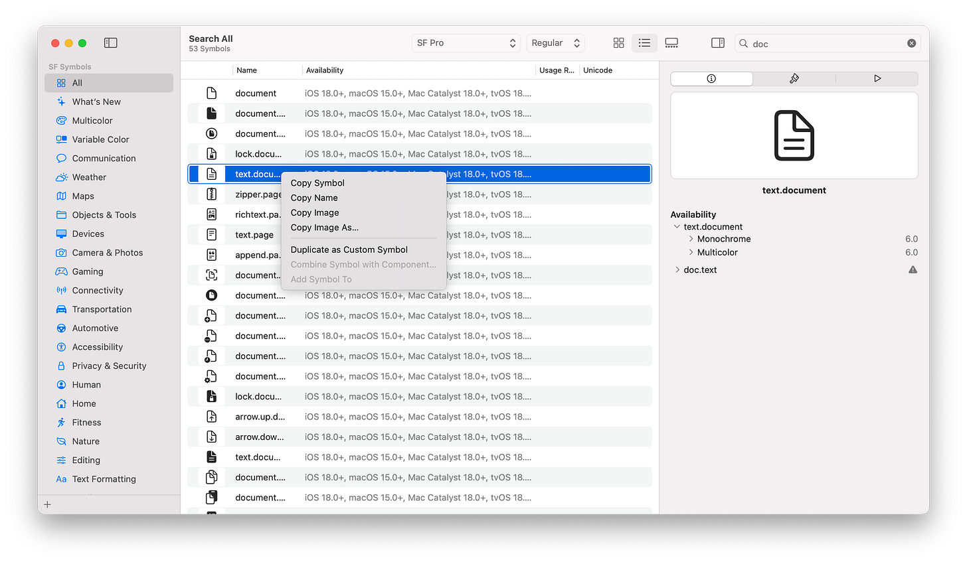Click the warning icon beside doc.text

[913, 270]
